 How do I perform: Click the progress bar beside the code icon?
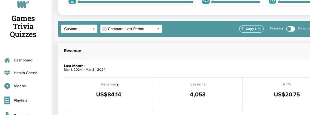pos(236,2)
